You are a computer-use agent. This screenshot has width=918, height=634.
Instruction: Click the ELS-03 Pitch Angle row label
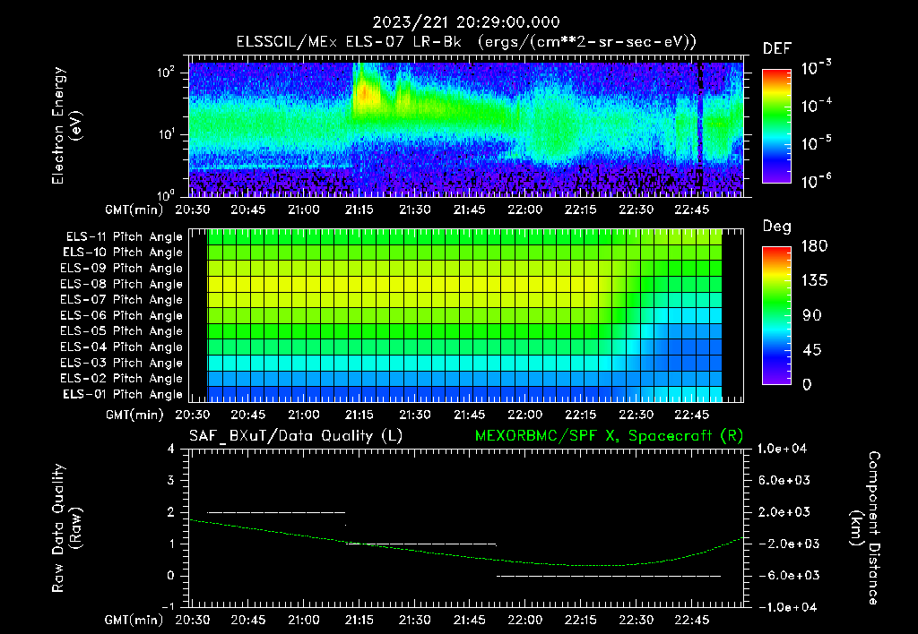(122, 363)
